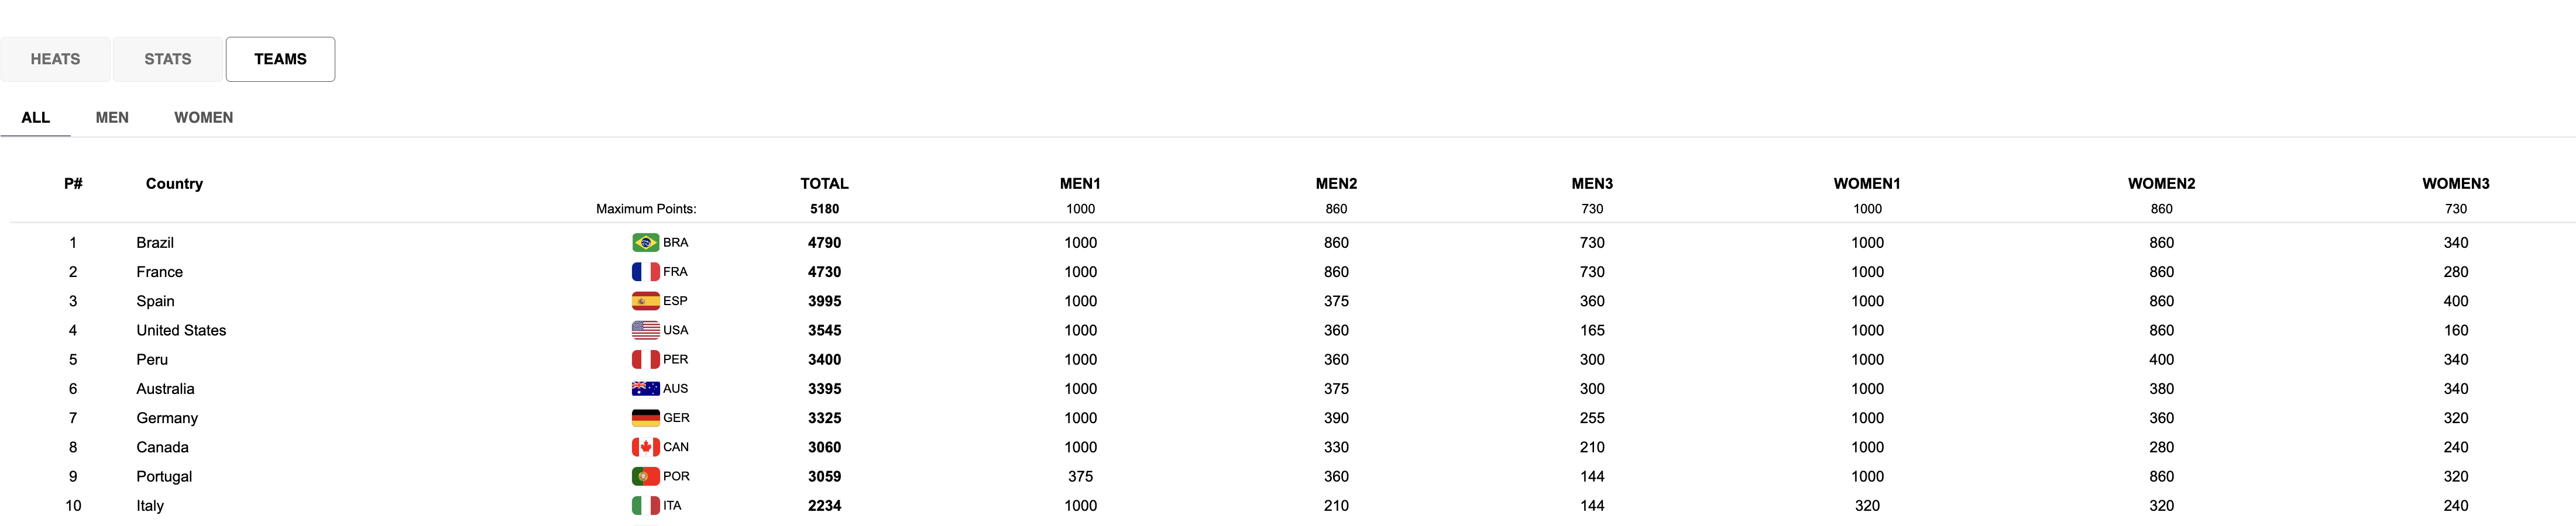Click the Brazil flag icon

click(x=645, y=243)
